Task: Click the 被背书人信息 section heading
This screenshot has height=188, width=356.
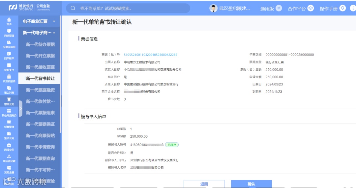Action: pos(94,117)
